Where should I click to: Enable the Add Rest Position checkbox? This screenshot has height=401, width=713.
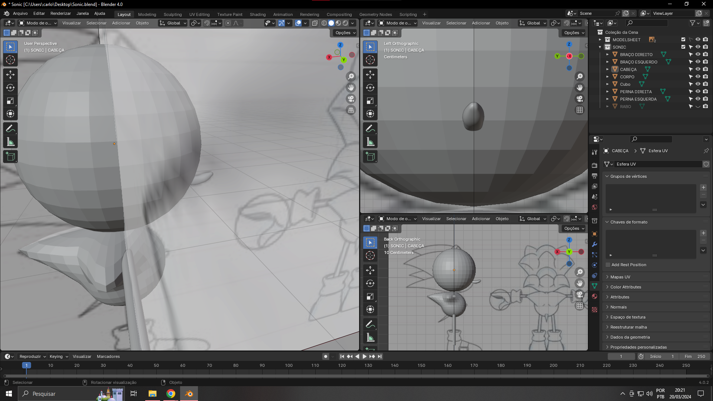tap(608, 265)
